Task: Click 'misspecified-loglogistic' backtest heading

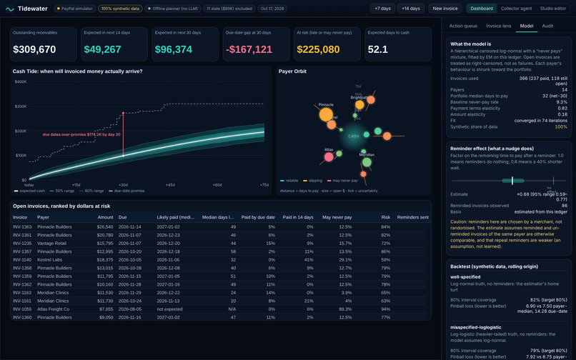Action: click(476, 327)
